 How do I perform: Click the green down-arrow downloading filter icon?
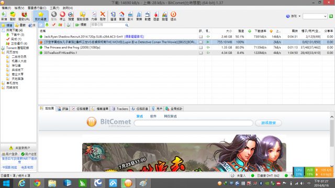[47, 25]
